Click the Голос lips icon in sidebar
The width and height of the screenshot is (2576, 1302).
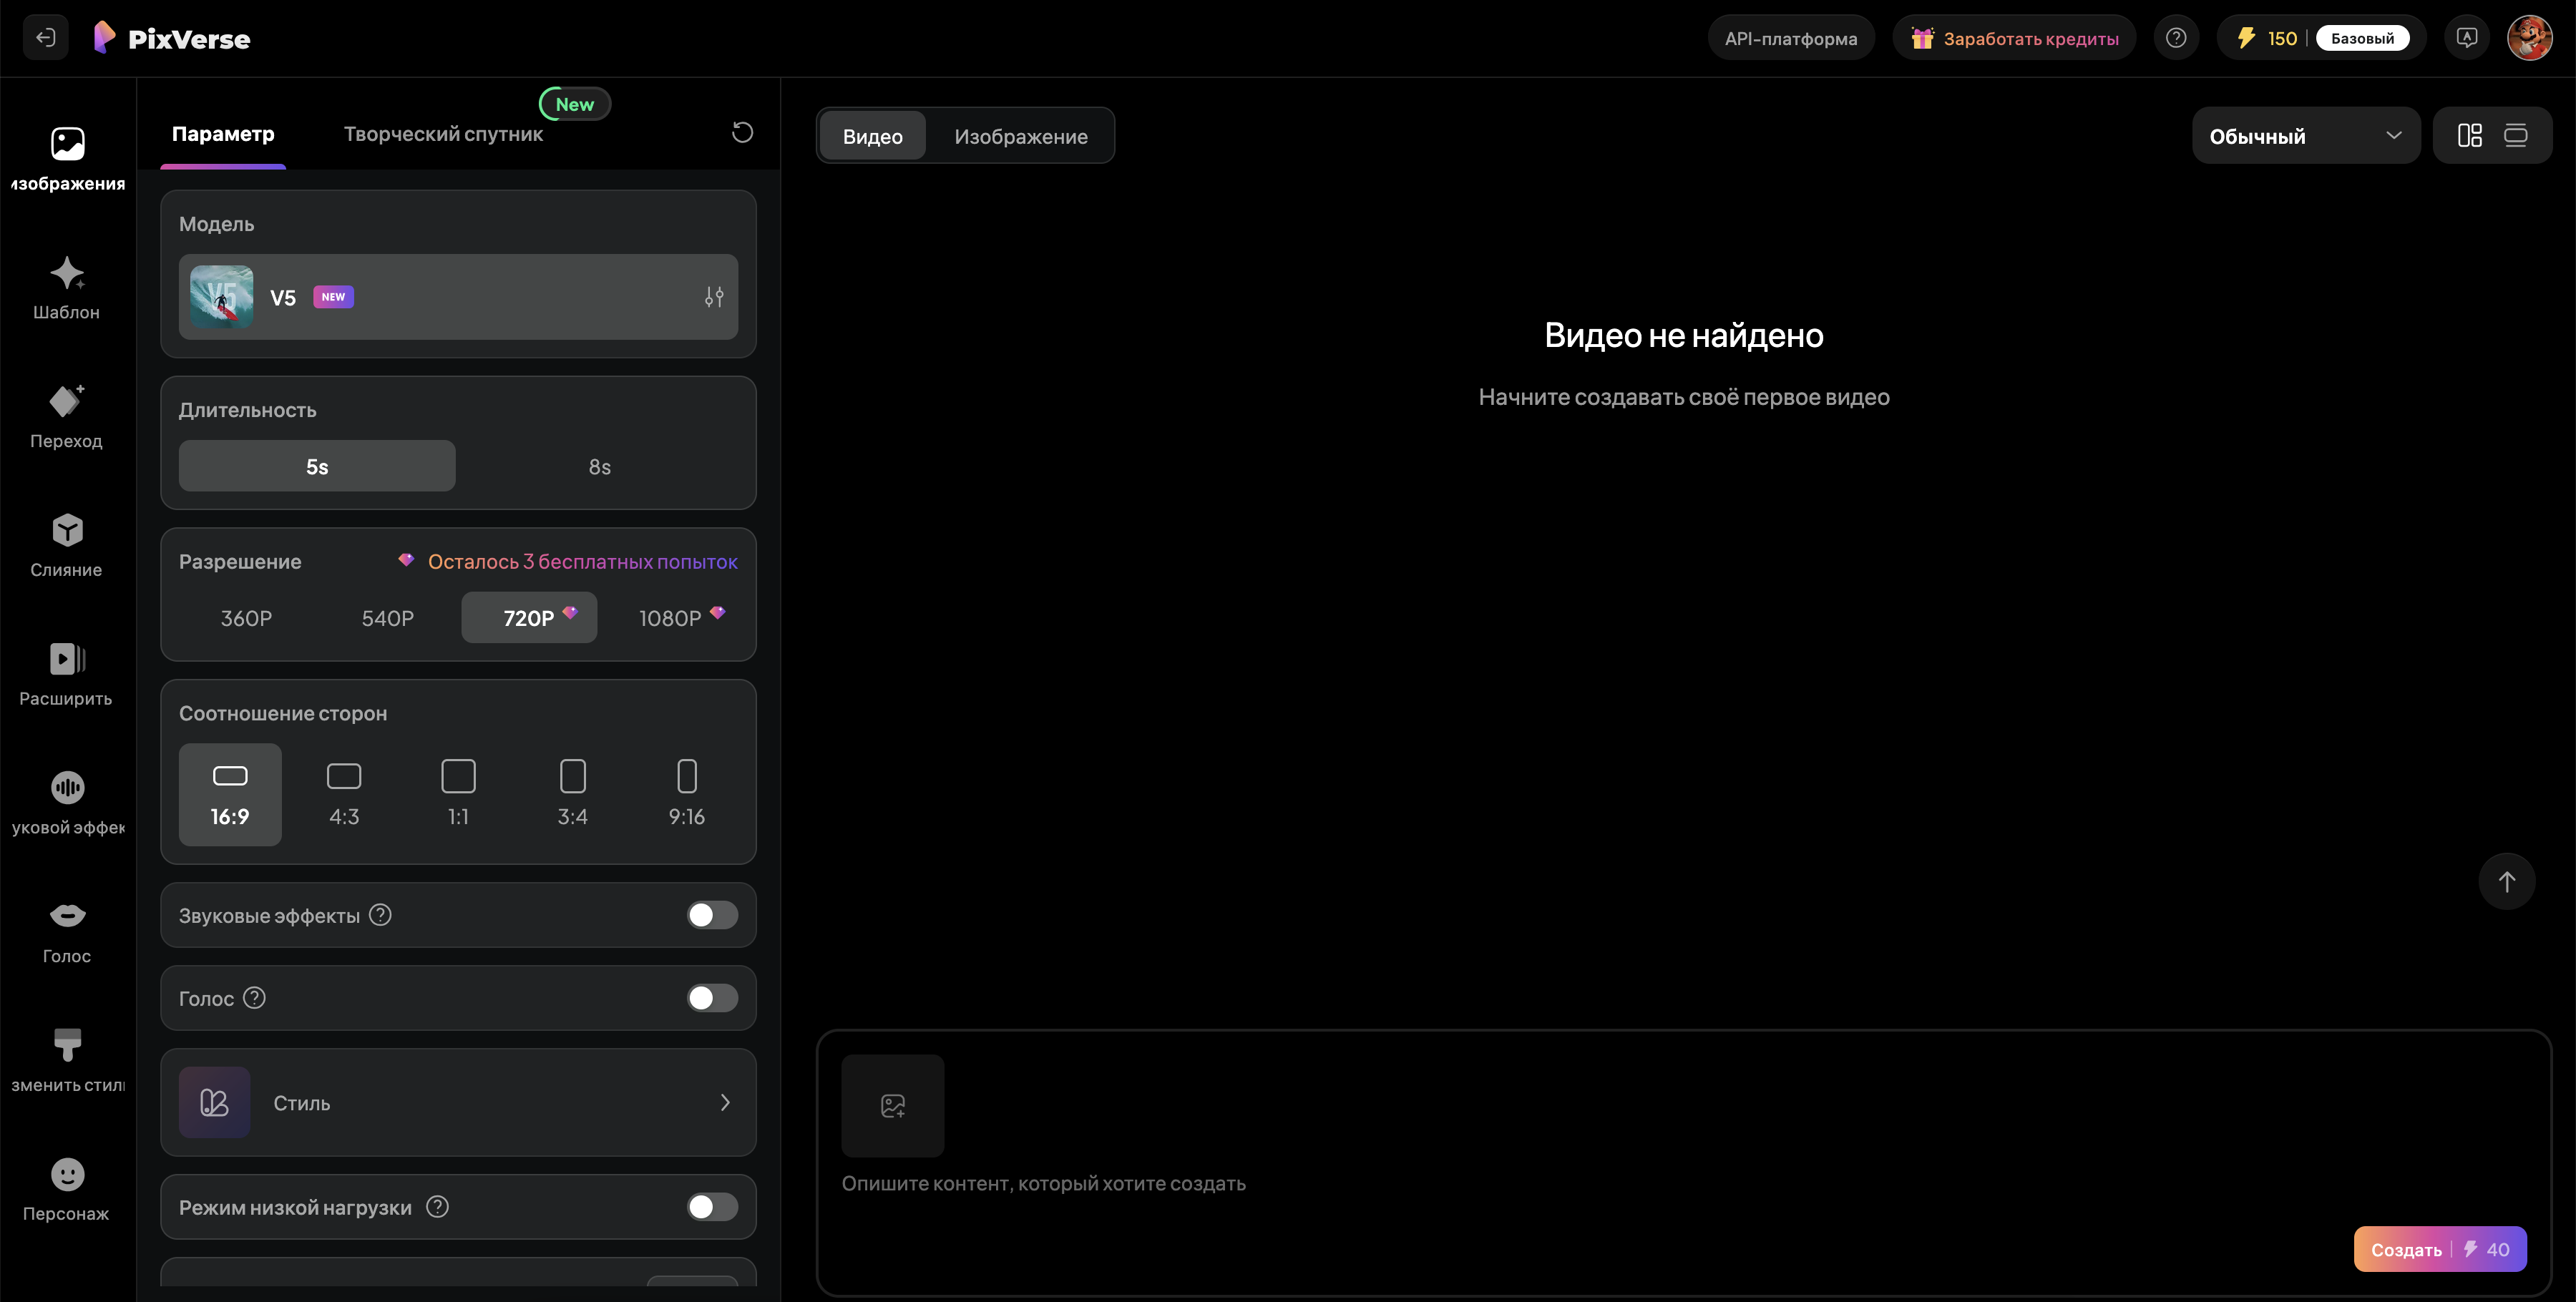pos(67,916)
